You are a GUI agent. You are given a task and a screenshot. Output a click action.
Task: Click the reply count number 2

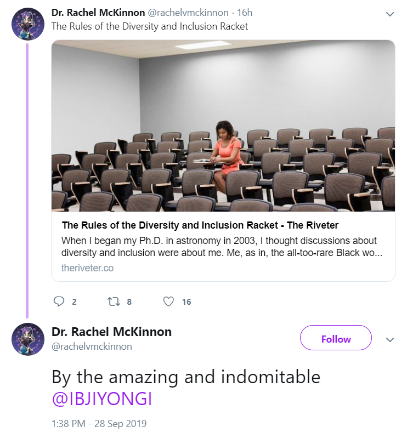74,302
